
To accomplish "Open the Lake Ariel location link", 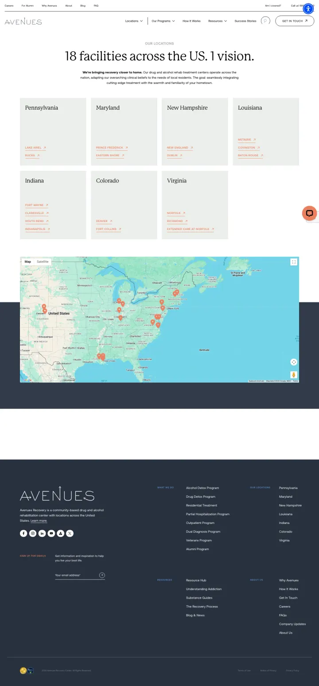I will click(35, 148).
